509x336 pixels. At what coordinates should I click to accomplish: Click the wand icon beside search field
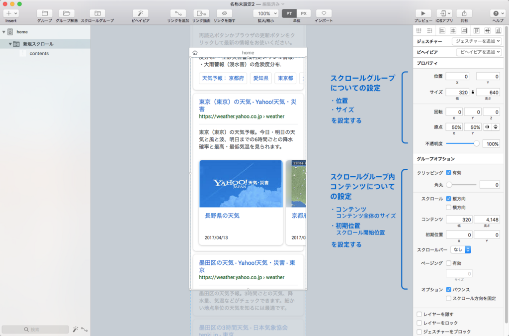76,329
